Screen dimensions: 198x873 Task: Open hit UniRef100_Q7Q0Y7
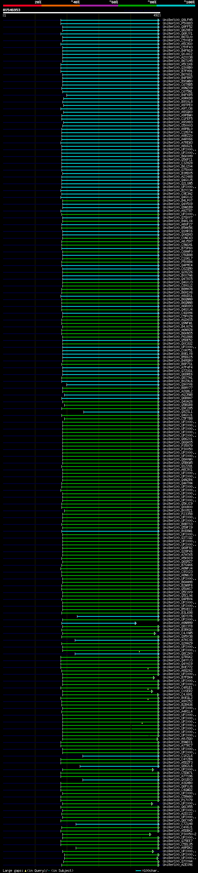pyautogui.click(x=178, y=218)
